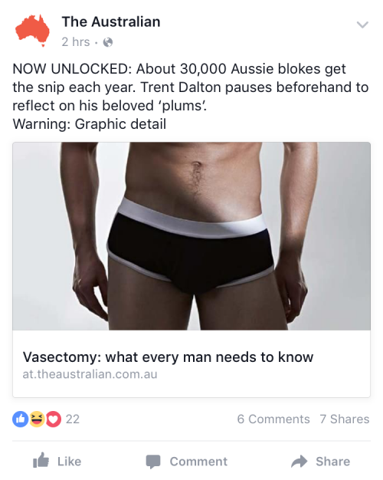Tap the Comment speech bubble icon
383x480 pixels.
[x=153, y=462]
